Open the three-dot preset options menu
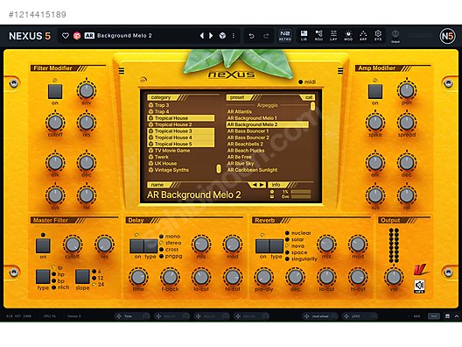 (x=234, y=36)
